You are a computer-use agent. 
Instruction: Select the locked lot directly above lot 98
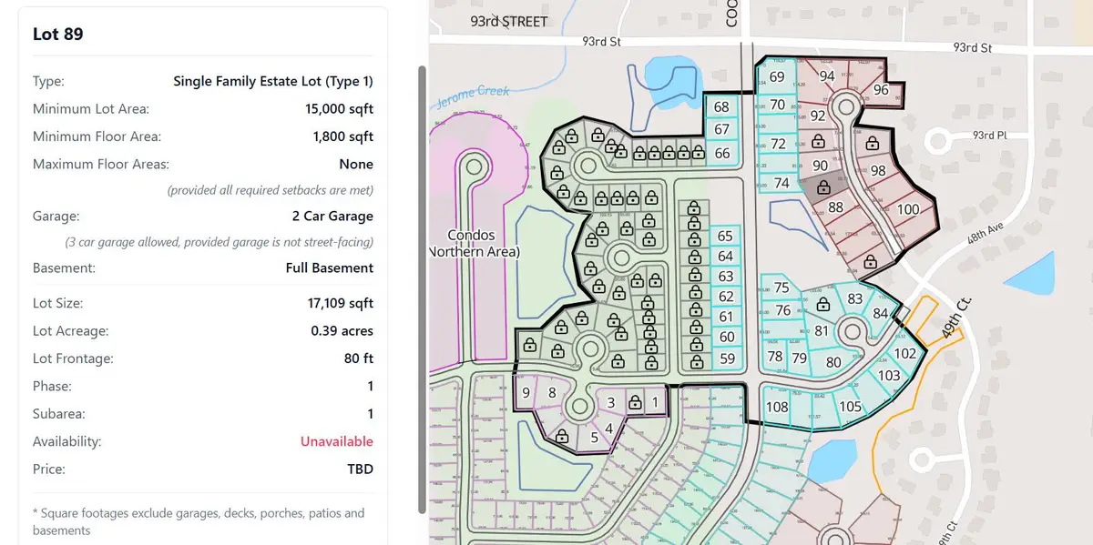tap(873, 143)
